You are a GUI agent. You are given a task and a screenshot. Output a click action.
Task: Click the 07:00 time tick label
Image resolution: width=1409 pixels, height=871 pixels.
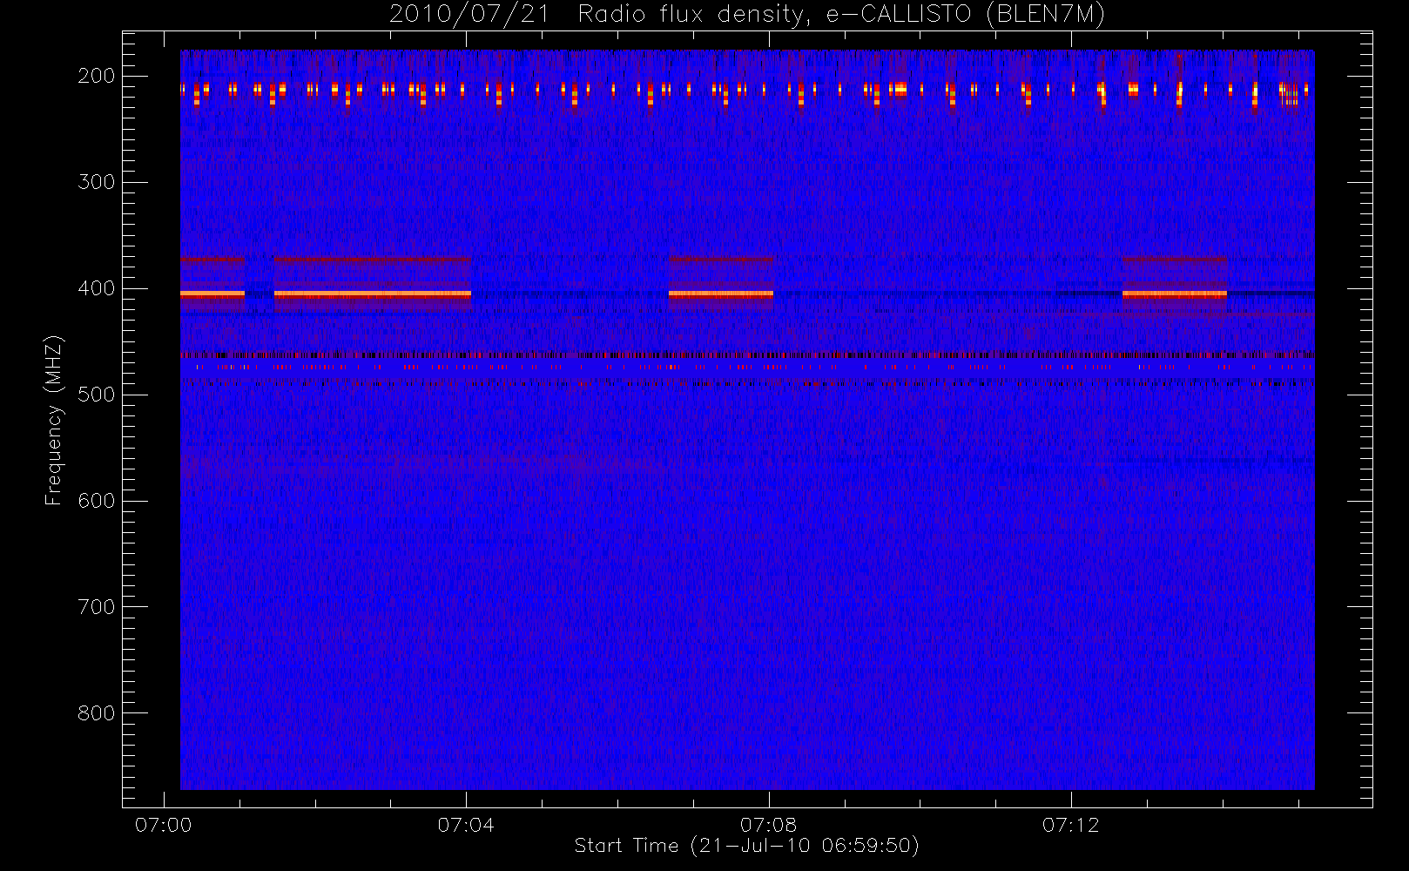pyautogui.click(x=163, y=825)
